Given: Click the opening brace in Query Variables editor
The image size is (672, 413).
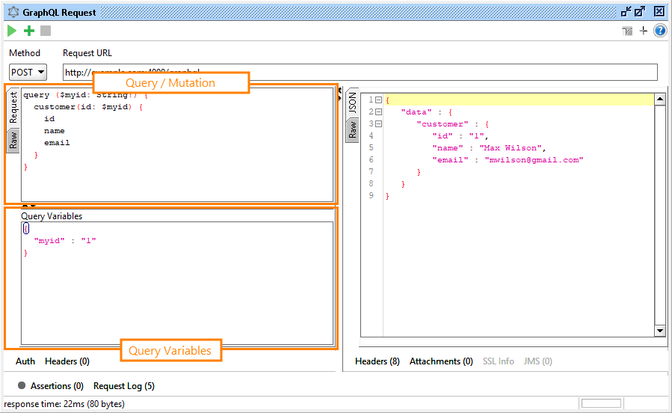Looking at the screenshot, I should coord(26,229).
